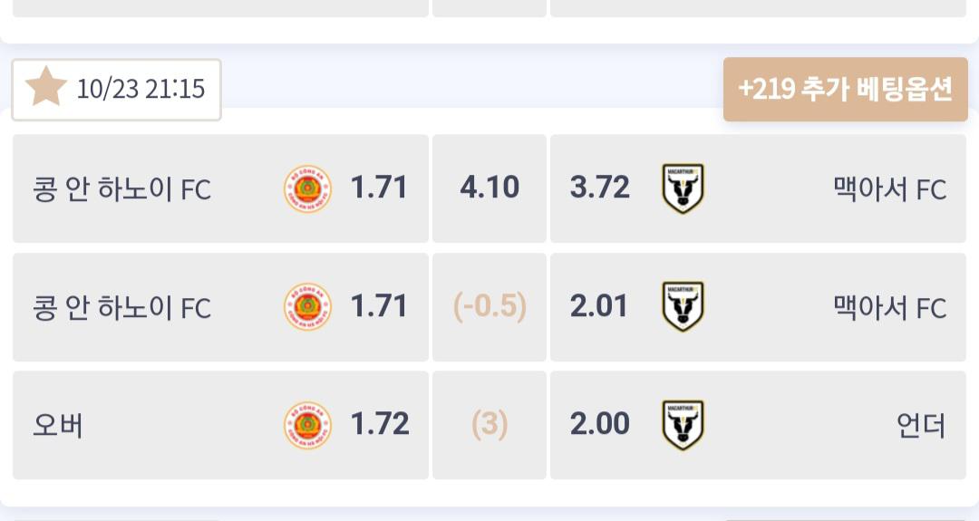Select the bull logo next to 2.00 언더
The height and width of the screenshot is (521, 979).
coord(683,425)
